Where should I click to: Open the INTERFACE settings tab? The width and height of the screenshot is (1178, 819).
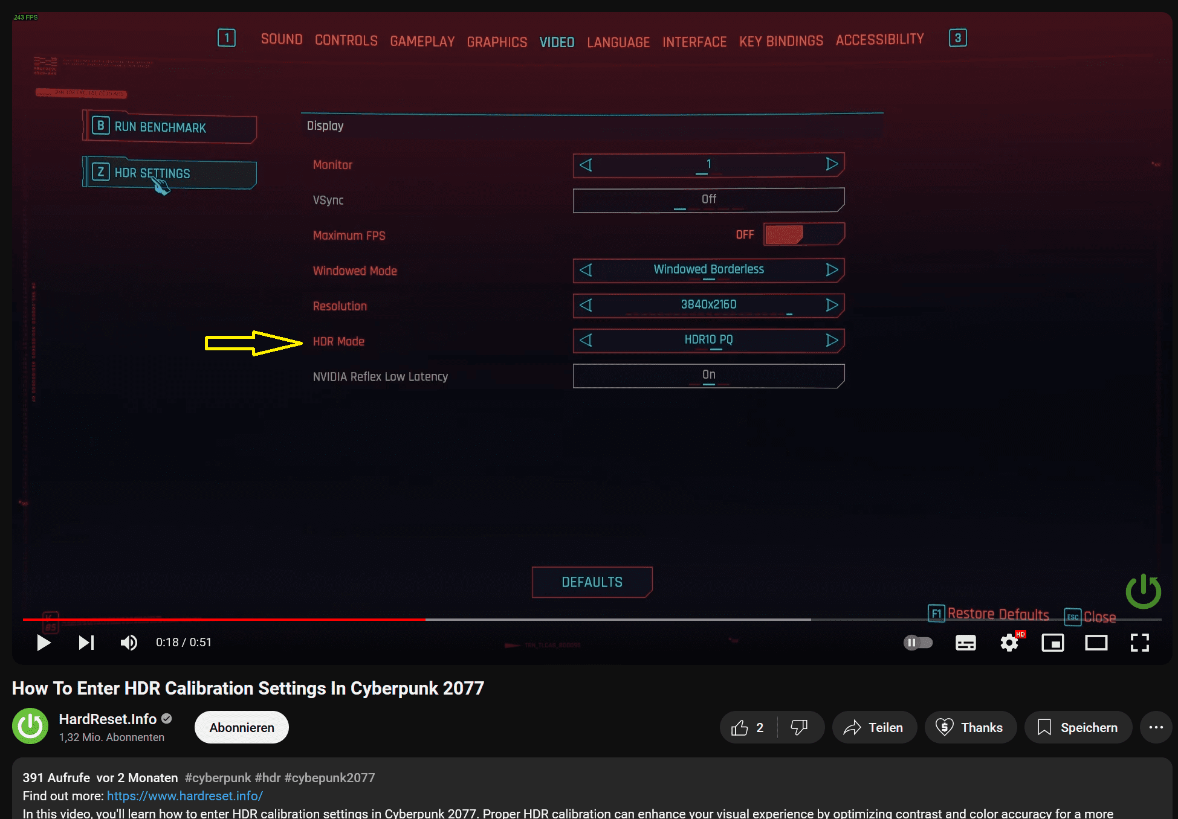click(x=694, y=42)
